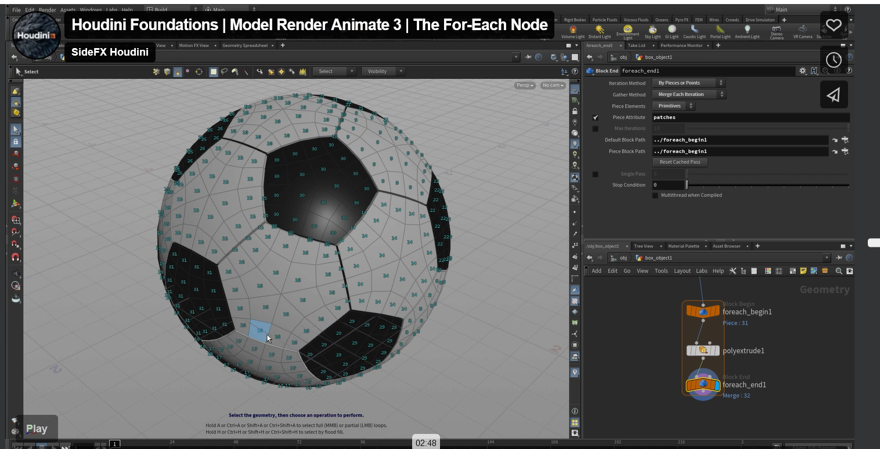Switch to the Performance Monitor tab
The height and width of the screenshot is (449, 880).
681,45
